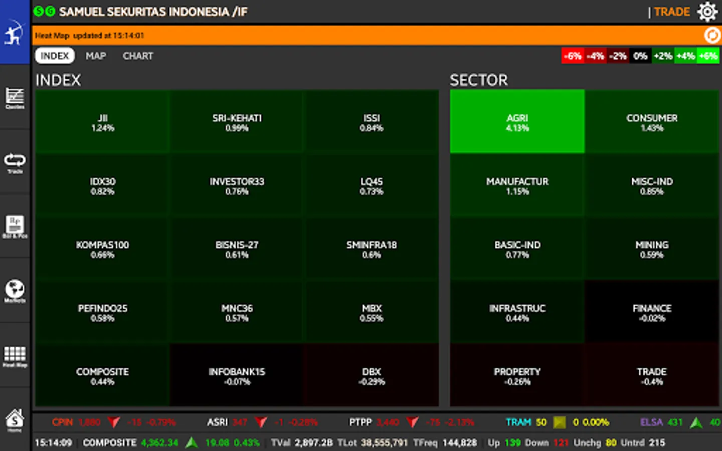
Task: Open the MINING sector tile
Action: click(x=652, y=248)
